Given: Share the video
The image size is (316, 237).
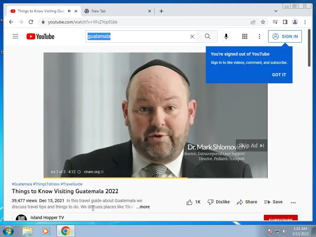Looking at the screenshot, I should [247, 202].
